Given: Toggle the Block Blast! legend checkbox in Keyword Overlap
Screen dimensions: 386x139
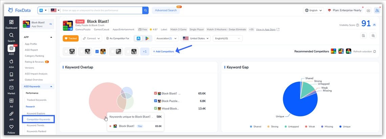Looking at the screenshot, I should (x=155, y=94).
